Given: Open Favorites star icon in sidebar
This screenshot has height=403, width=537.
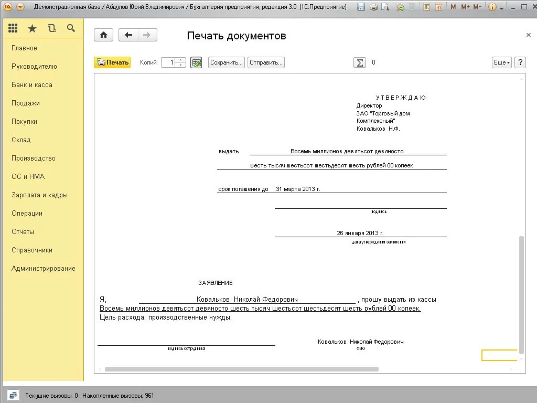Looking at the screenshot, I should (32, 28).
